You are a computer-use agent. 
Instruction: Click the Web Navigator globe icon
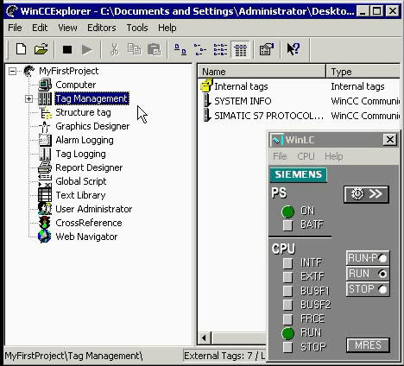pyautogui.click(x=45, y=237)
